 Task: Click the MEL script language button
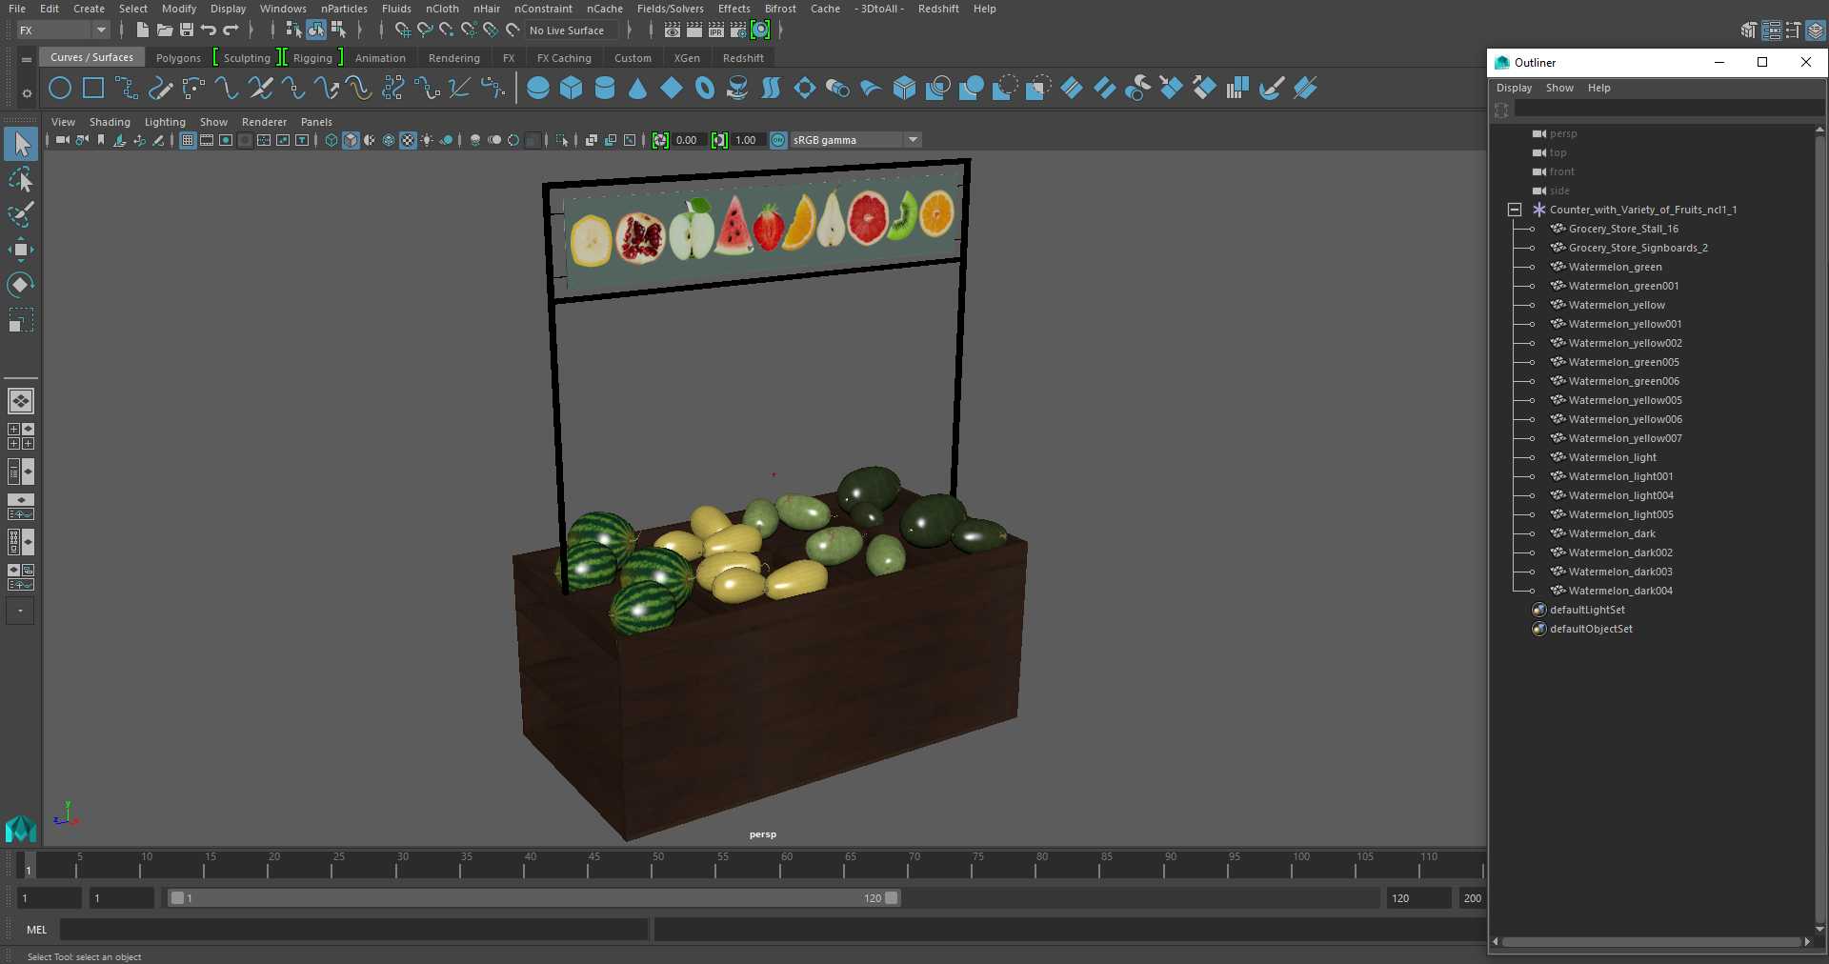pyautogui.click(x=36, y=930)
